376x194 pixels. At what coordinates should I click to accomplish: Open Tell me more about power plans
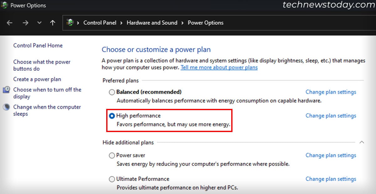219,67
